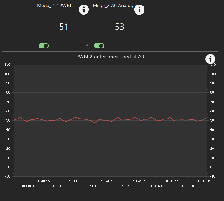Click the left axis label 110
Image resolution: width=224 pixels, height=201 pixels.
click(x=7, y=65)
